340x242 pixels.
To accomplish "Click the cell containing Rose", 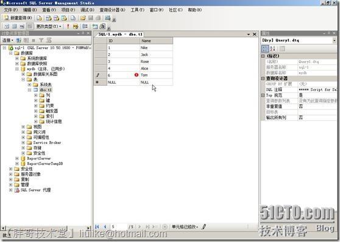I will (x=156, y=61).
